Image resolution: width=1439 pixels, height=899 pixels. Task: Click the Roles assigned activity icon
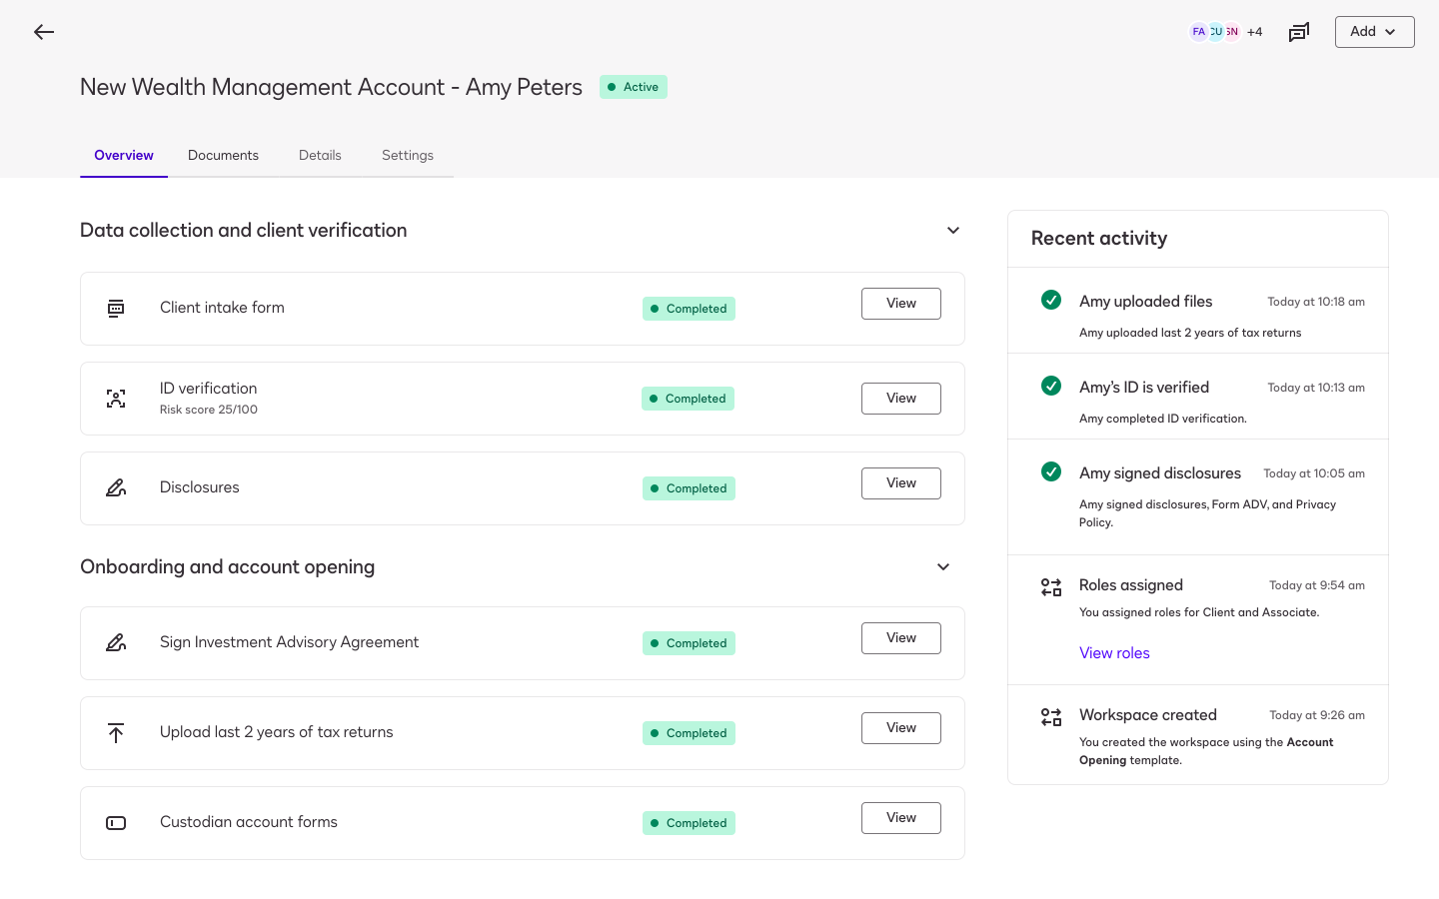(x=1050, y=586)
